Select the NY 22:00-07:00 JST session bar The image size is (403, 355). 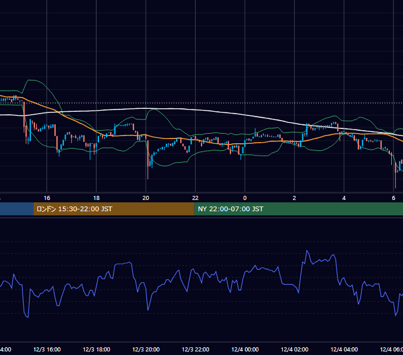pos(298,209)
